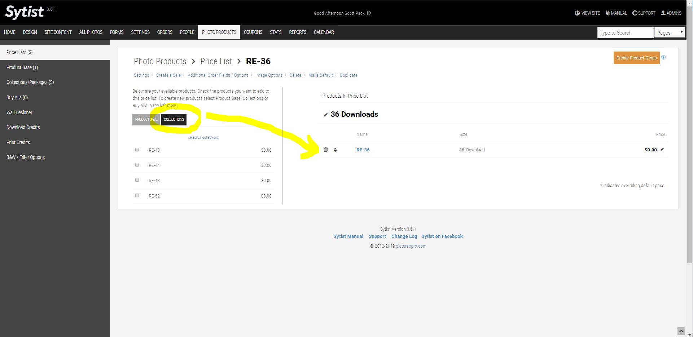693x337 pixels.
Task: Check the RE-52 collection checkbox
Action: tap(137, 195)
